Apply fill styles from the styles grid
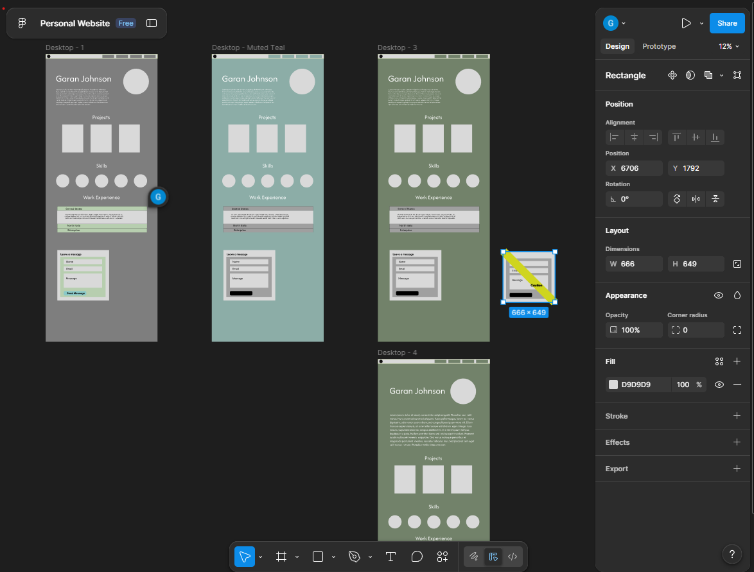The image size is (754, 572). (719, 361)
